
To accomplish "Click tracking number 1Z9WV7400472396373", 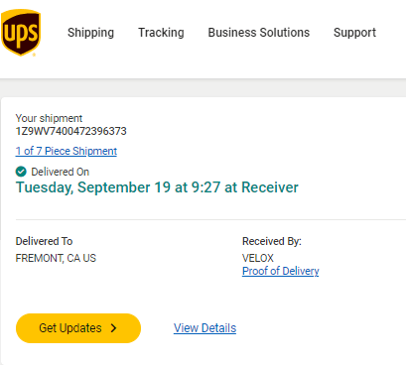I will [x=71, y=131].
